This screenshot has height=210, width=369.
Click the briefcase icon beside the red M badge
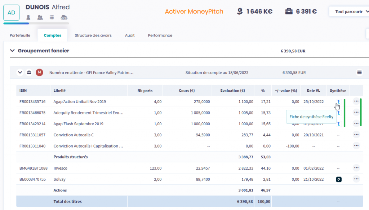29,73
